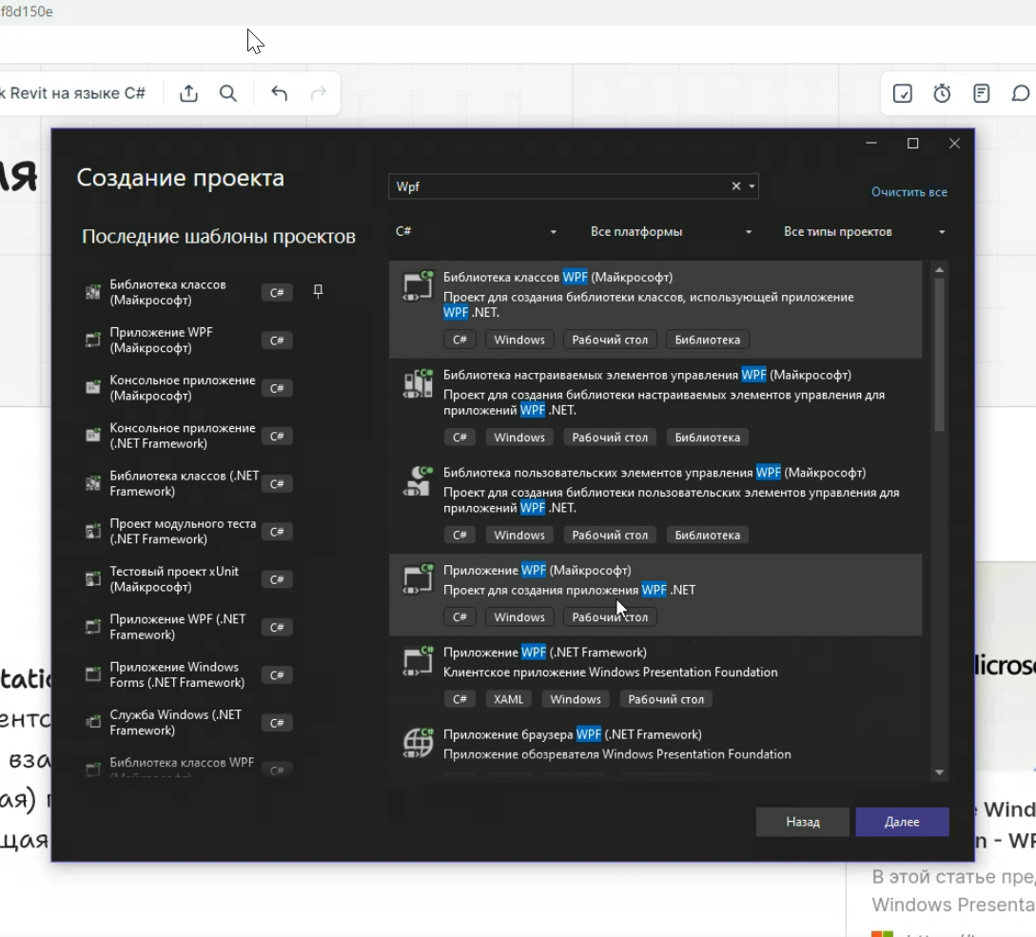The width and height of the screenshot is (1036, 937).
Task: Click icon of recent Консольное приложение (.NET Framework)
Action: click(93, 435)
